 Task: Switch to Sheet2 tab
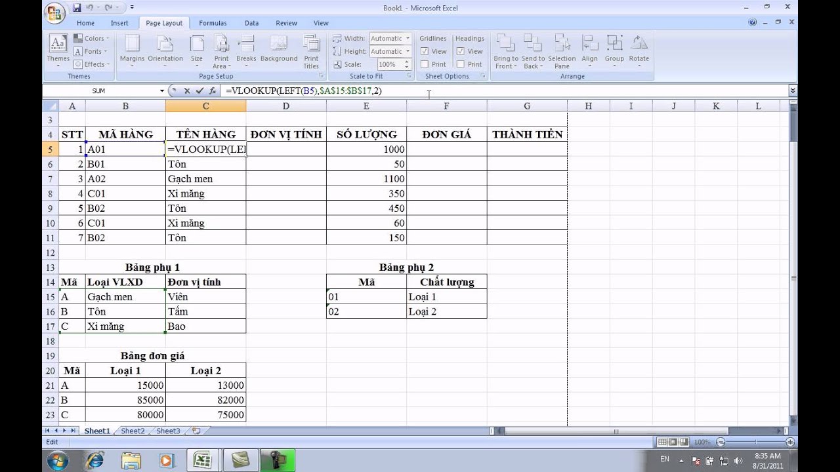pos(133,431)
